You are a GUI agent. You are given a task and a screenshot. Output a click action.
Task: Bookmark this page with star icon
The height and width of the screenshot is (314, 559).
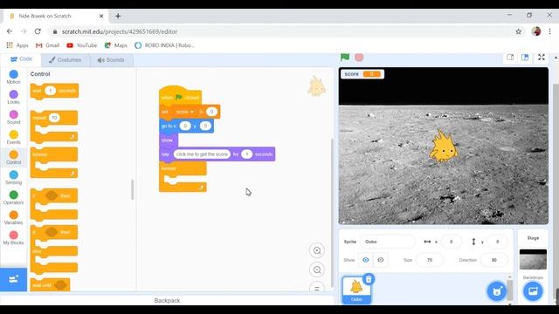[x=518, y=31]
